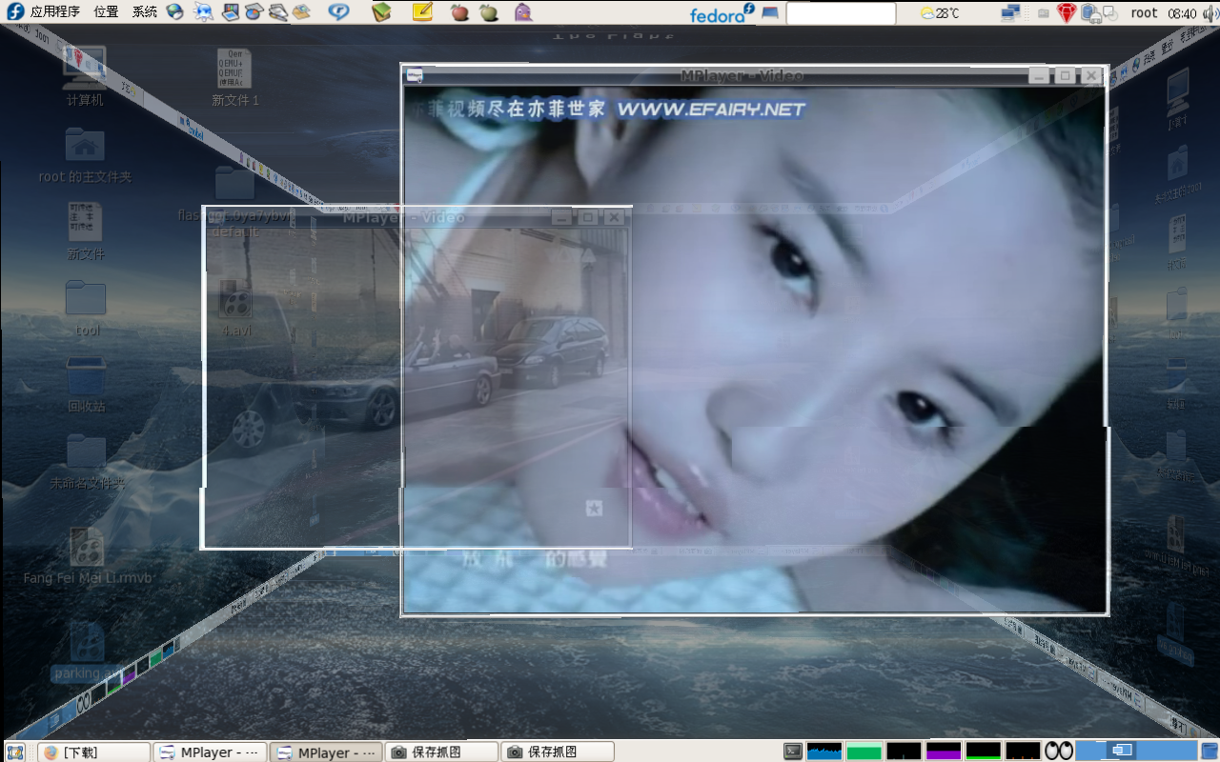Open the document writer launcher icon
Screen dimensions: 1220x762
pos(277,12)
